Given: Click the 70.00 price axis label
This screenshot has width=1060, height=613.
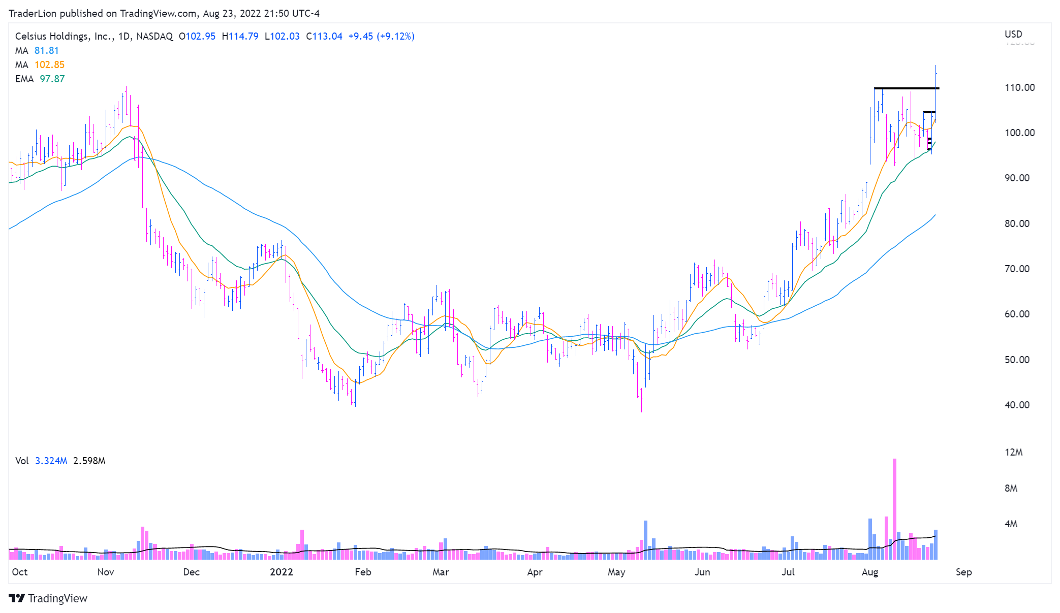Looking at the screenshot, I should pyautogui.click(x=1017, y=269).
